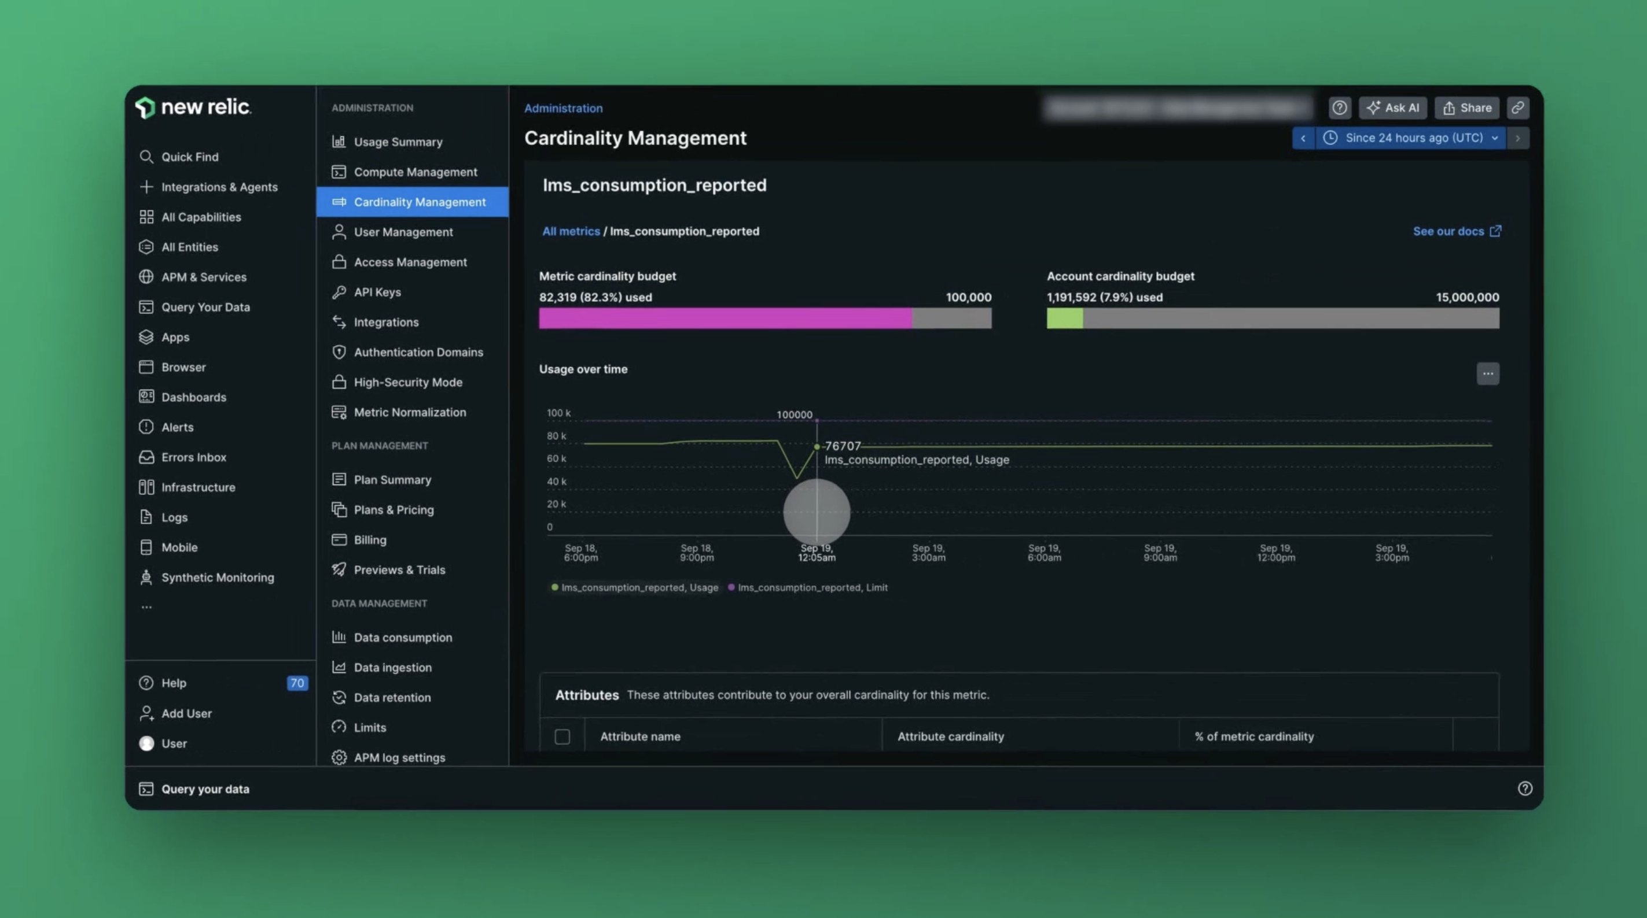Click the Account cardinality budget progress bar
The width and height of the screenshot is (1647, 918).
tap(1273, 318)
